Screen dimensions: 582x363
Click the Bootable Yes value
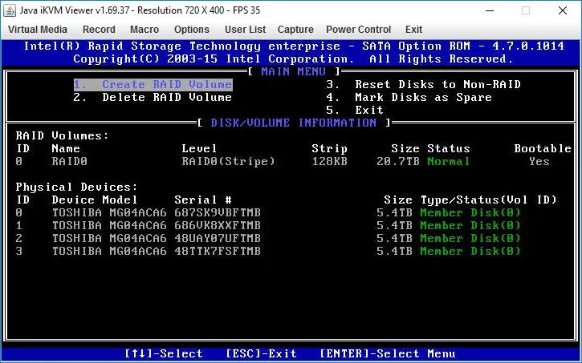[539, 162]
